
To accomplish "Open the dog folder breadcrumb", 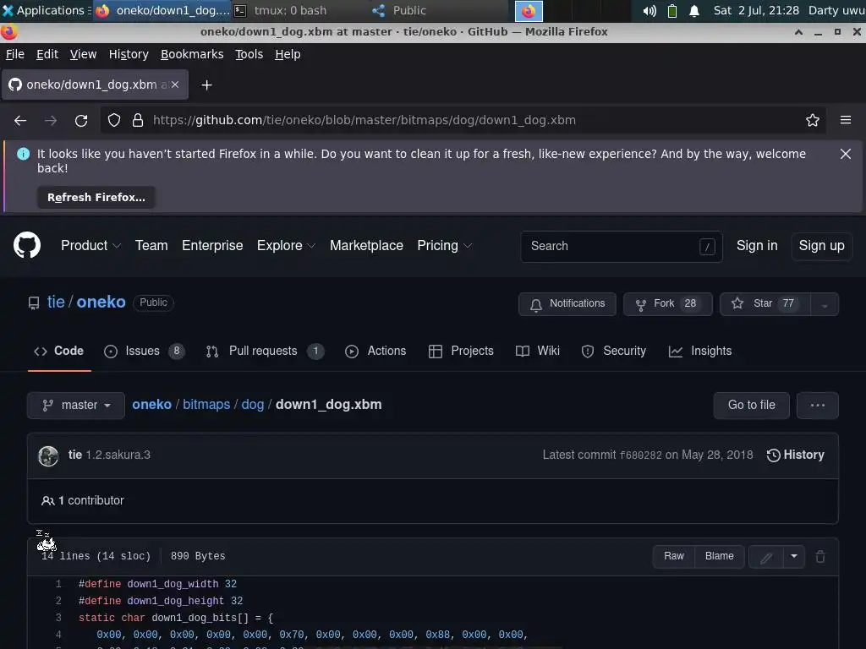I will (x=252, y=405).
